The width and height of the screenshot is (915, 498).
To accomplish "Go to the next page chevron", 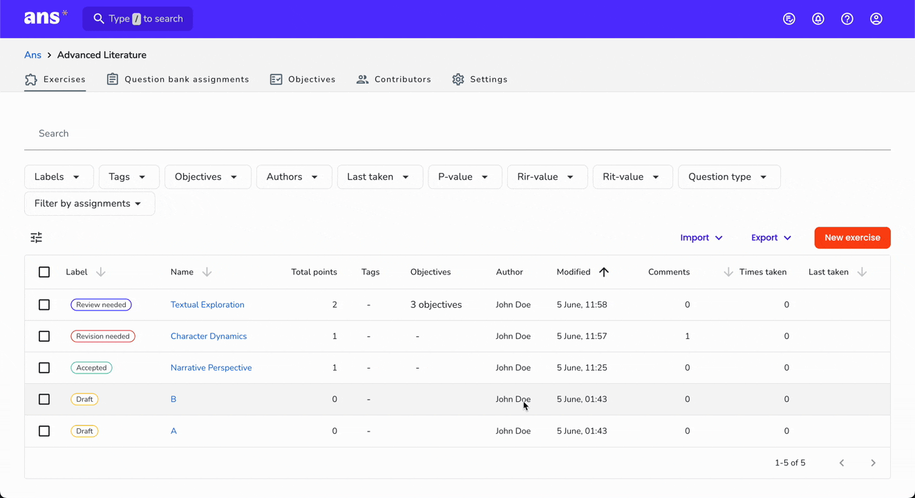I will tap(874, 463).
